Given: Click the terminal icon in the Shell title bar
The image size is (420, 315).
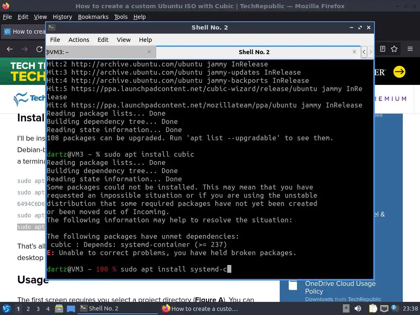Looking at the screenshot, I should click(x=51, y=27).
